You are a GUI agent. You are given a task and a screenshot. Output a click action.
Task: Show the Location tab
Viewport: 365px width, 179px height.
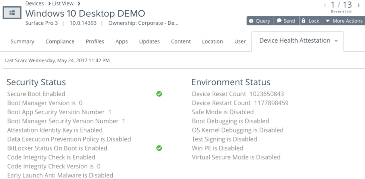[x=213, y=41]
